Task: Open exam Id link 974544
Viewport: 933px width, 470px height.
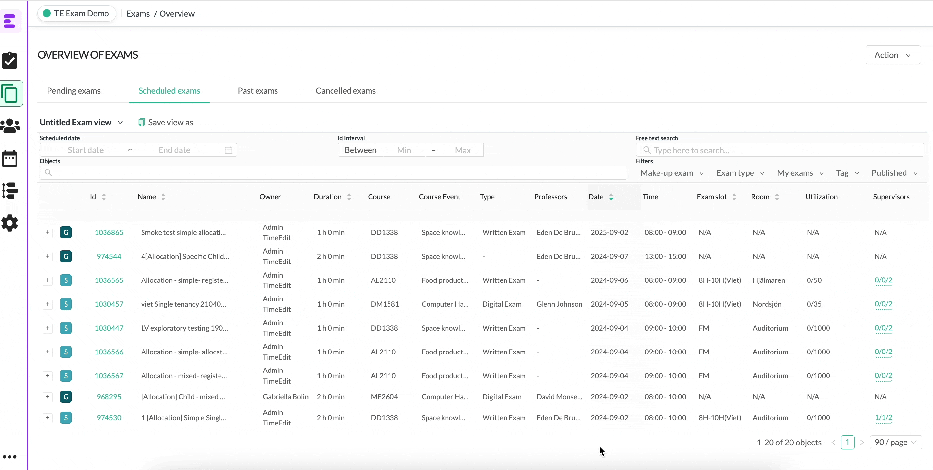Action: pyautogui.click(x=109, y=256)
